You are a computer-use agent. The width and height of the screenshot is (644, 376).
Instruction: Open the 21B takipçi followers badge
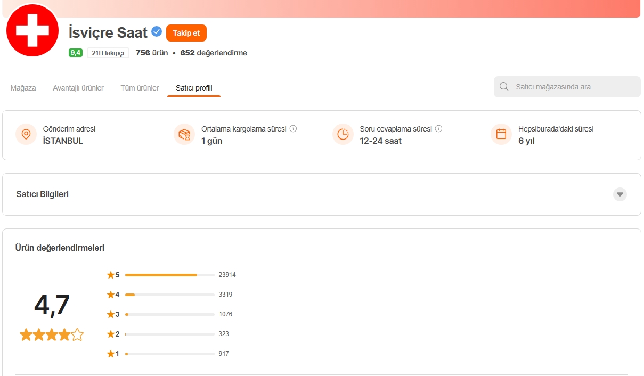108,53
